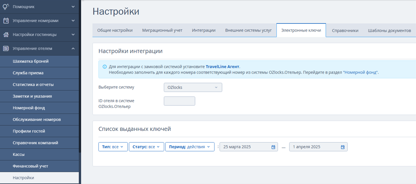Click the ID отеля input field
This screenshot has height=184, width=416.
coord(179,101)
